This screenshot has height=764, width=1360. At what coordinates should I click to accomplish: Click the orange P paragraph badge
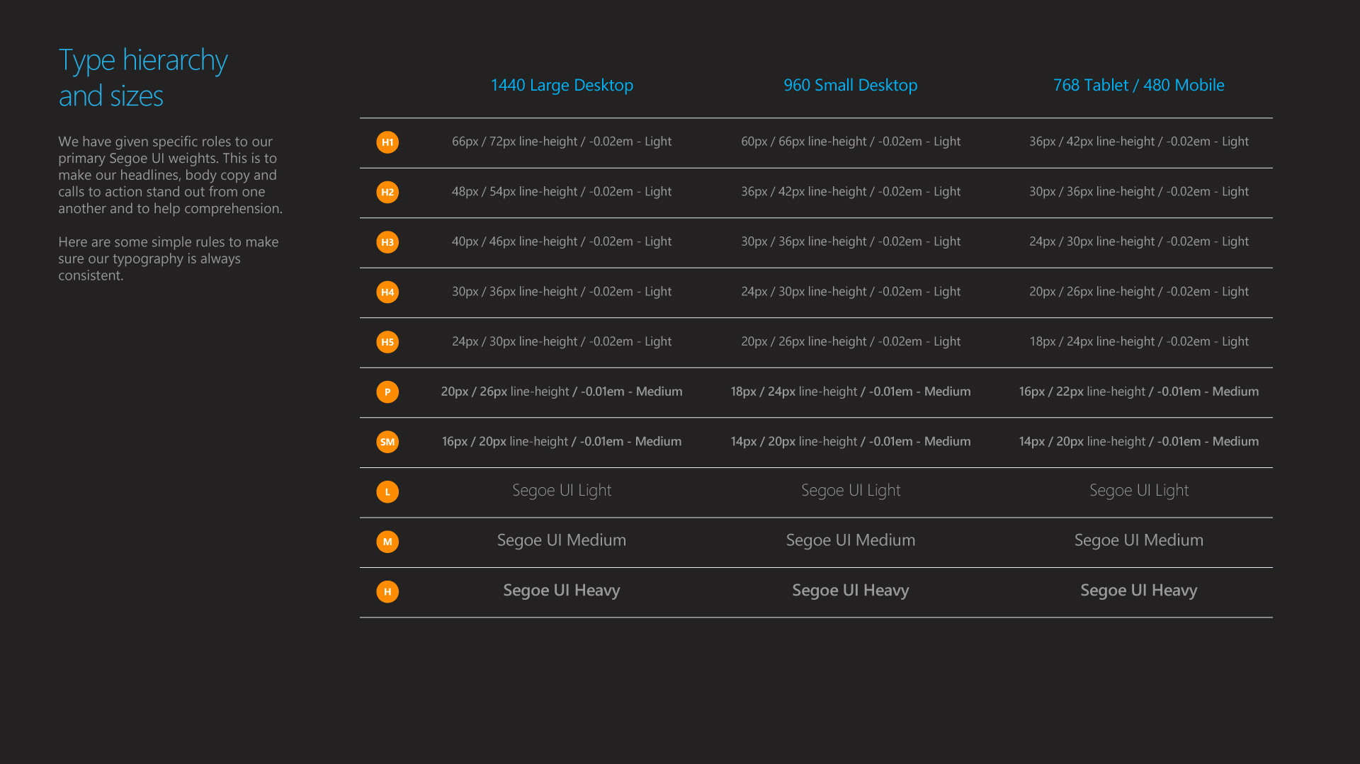pos(387,392)
